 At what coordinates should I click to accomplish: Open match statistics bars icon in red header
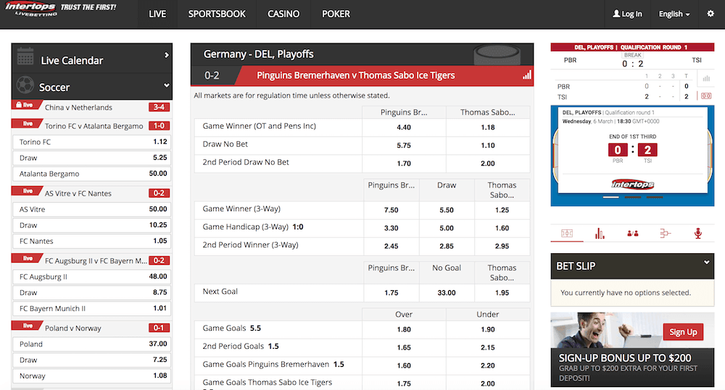527,75
